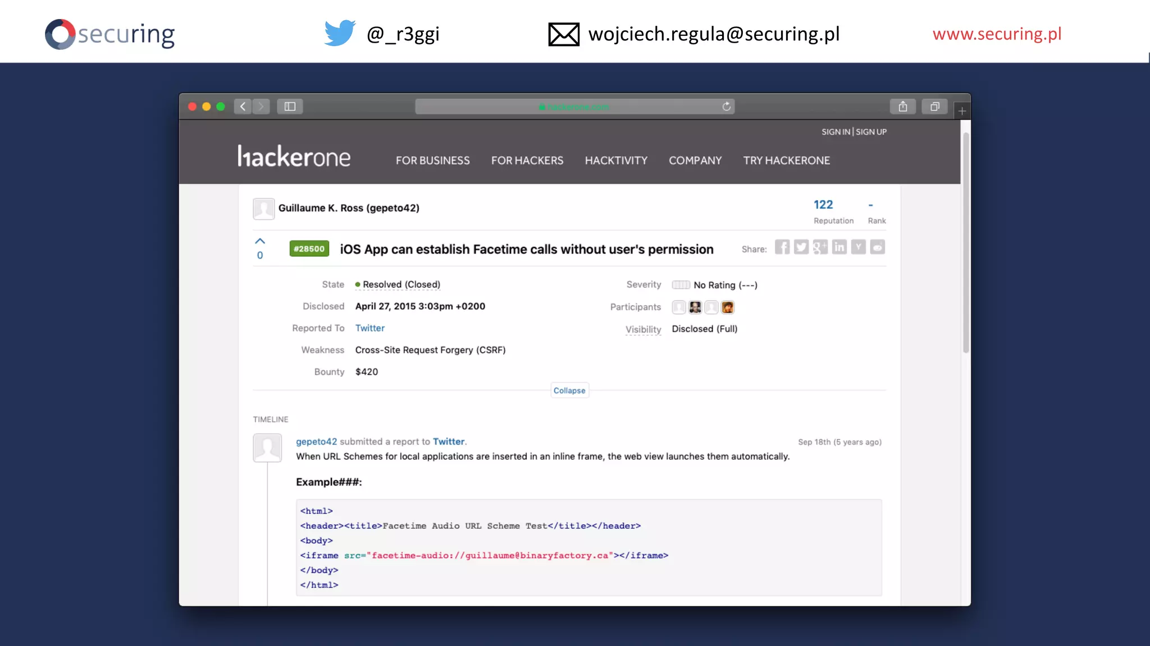This screenshot has width=1150, height=646.
Task: Click the Twitter link in the timeline entry
Action: pos(449,442)
